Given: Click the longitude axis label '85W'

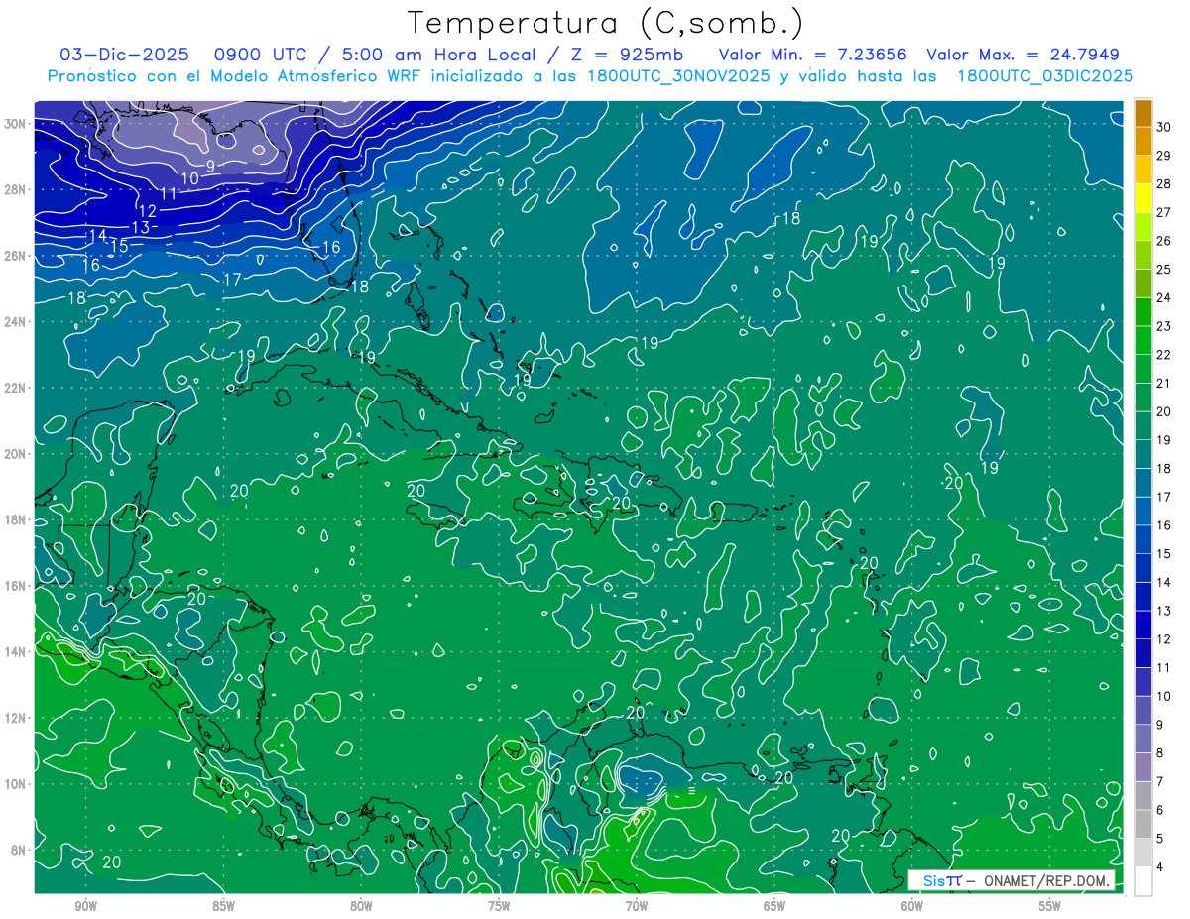Looking at the screenshot, I should coord(223,906).
